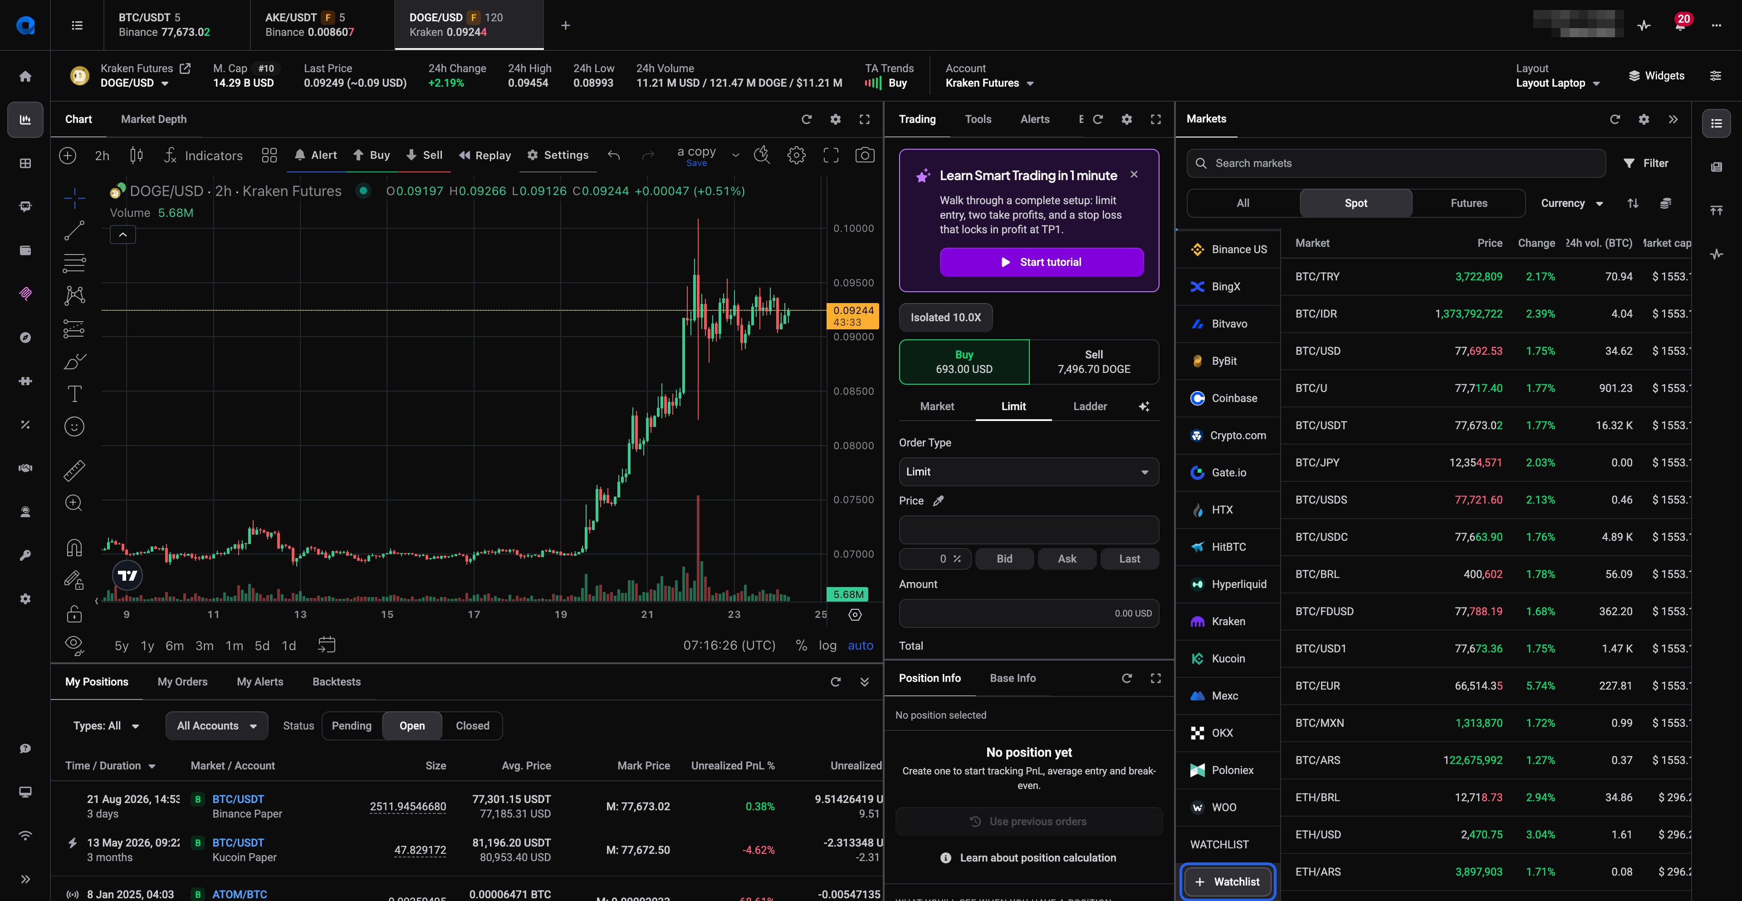The height and width of the screenshot is (901, 1742).
Task: Set chart range to 6m
Action: 175,645
